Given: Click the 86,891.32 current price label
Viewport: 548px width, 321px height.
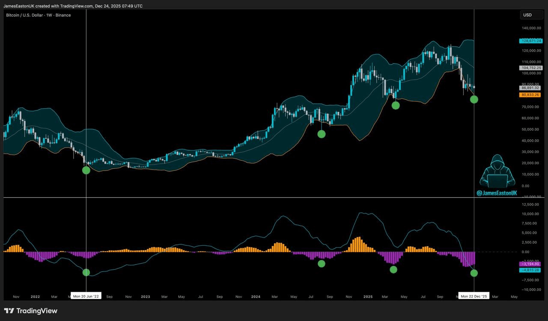Looking at the screenshot, I should tap(530, 88).
